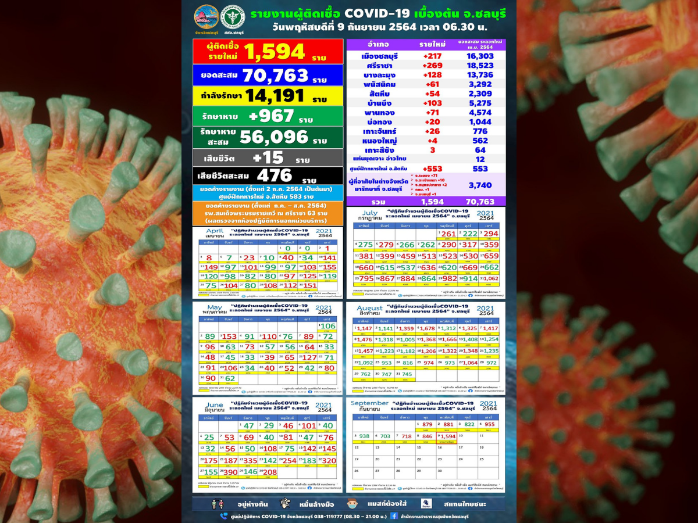The image size is (698, 523).
Task: Click the เกาะสีชัง district name
Action: click(x=379, y=149)
